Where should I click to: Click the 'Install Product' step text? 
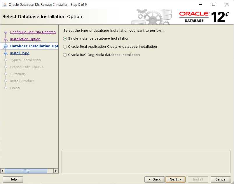(x=22, y=81)
